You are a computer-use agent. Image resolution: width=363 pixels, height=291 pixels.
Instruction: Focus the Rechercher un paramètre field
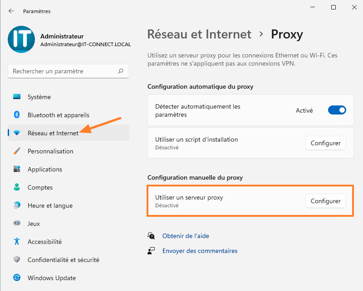point(64,71)
